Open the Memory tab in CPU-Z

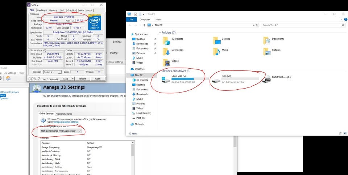53,10
